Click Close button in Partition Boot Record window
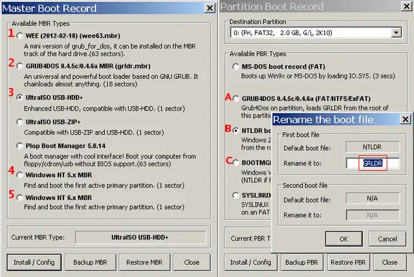Image resolution: width=414 pixels, height=277 pixels. coord(389,263)
